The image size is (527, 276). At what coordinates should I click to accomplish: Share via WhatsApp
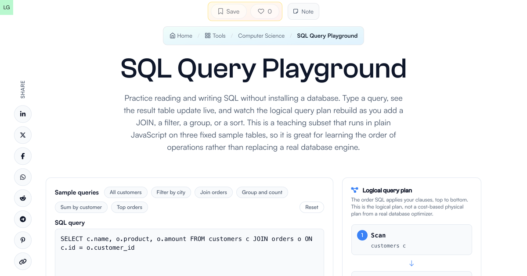point(23,177)
